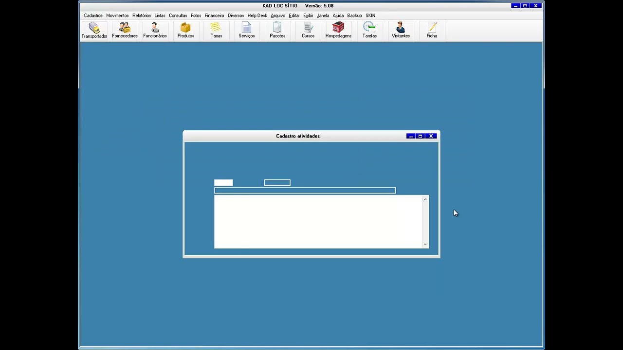The width and height of the screenshot is (623, 350).
Task: Close the KAD LOC SÍTIO main window
Action: click(536, 6)
